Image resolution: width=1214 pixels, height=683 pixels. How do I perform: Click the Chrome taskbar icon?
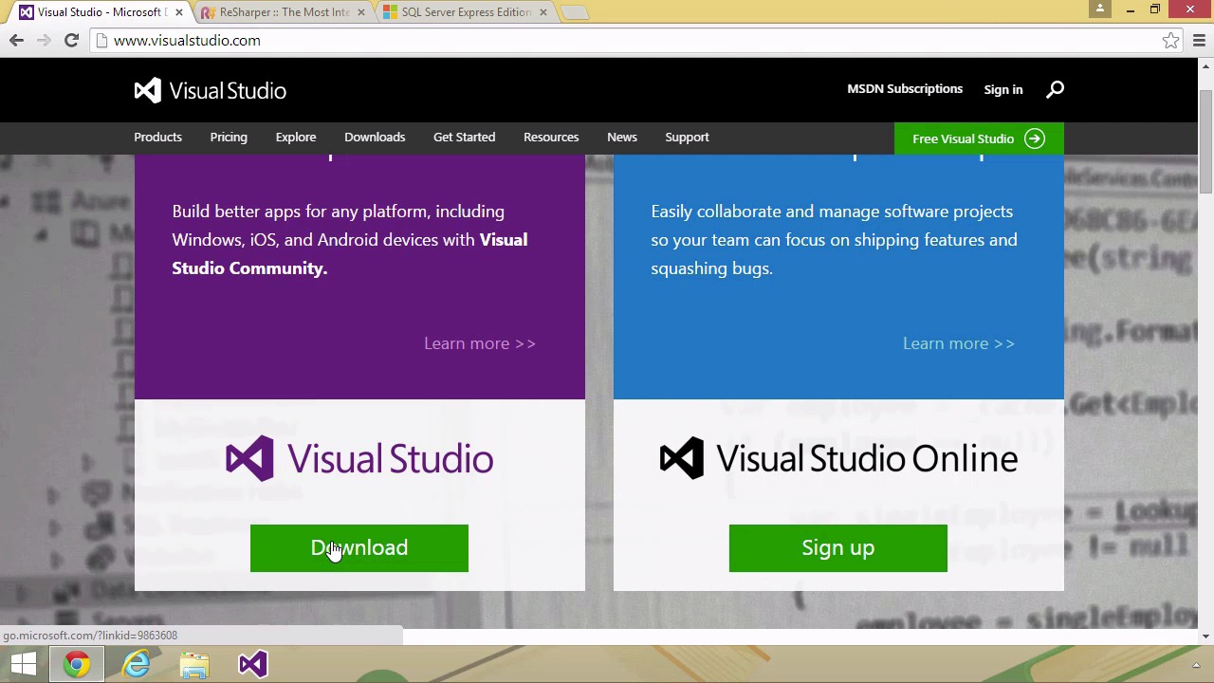pyautogui.click(x=78, y=664)
